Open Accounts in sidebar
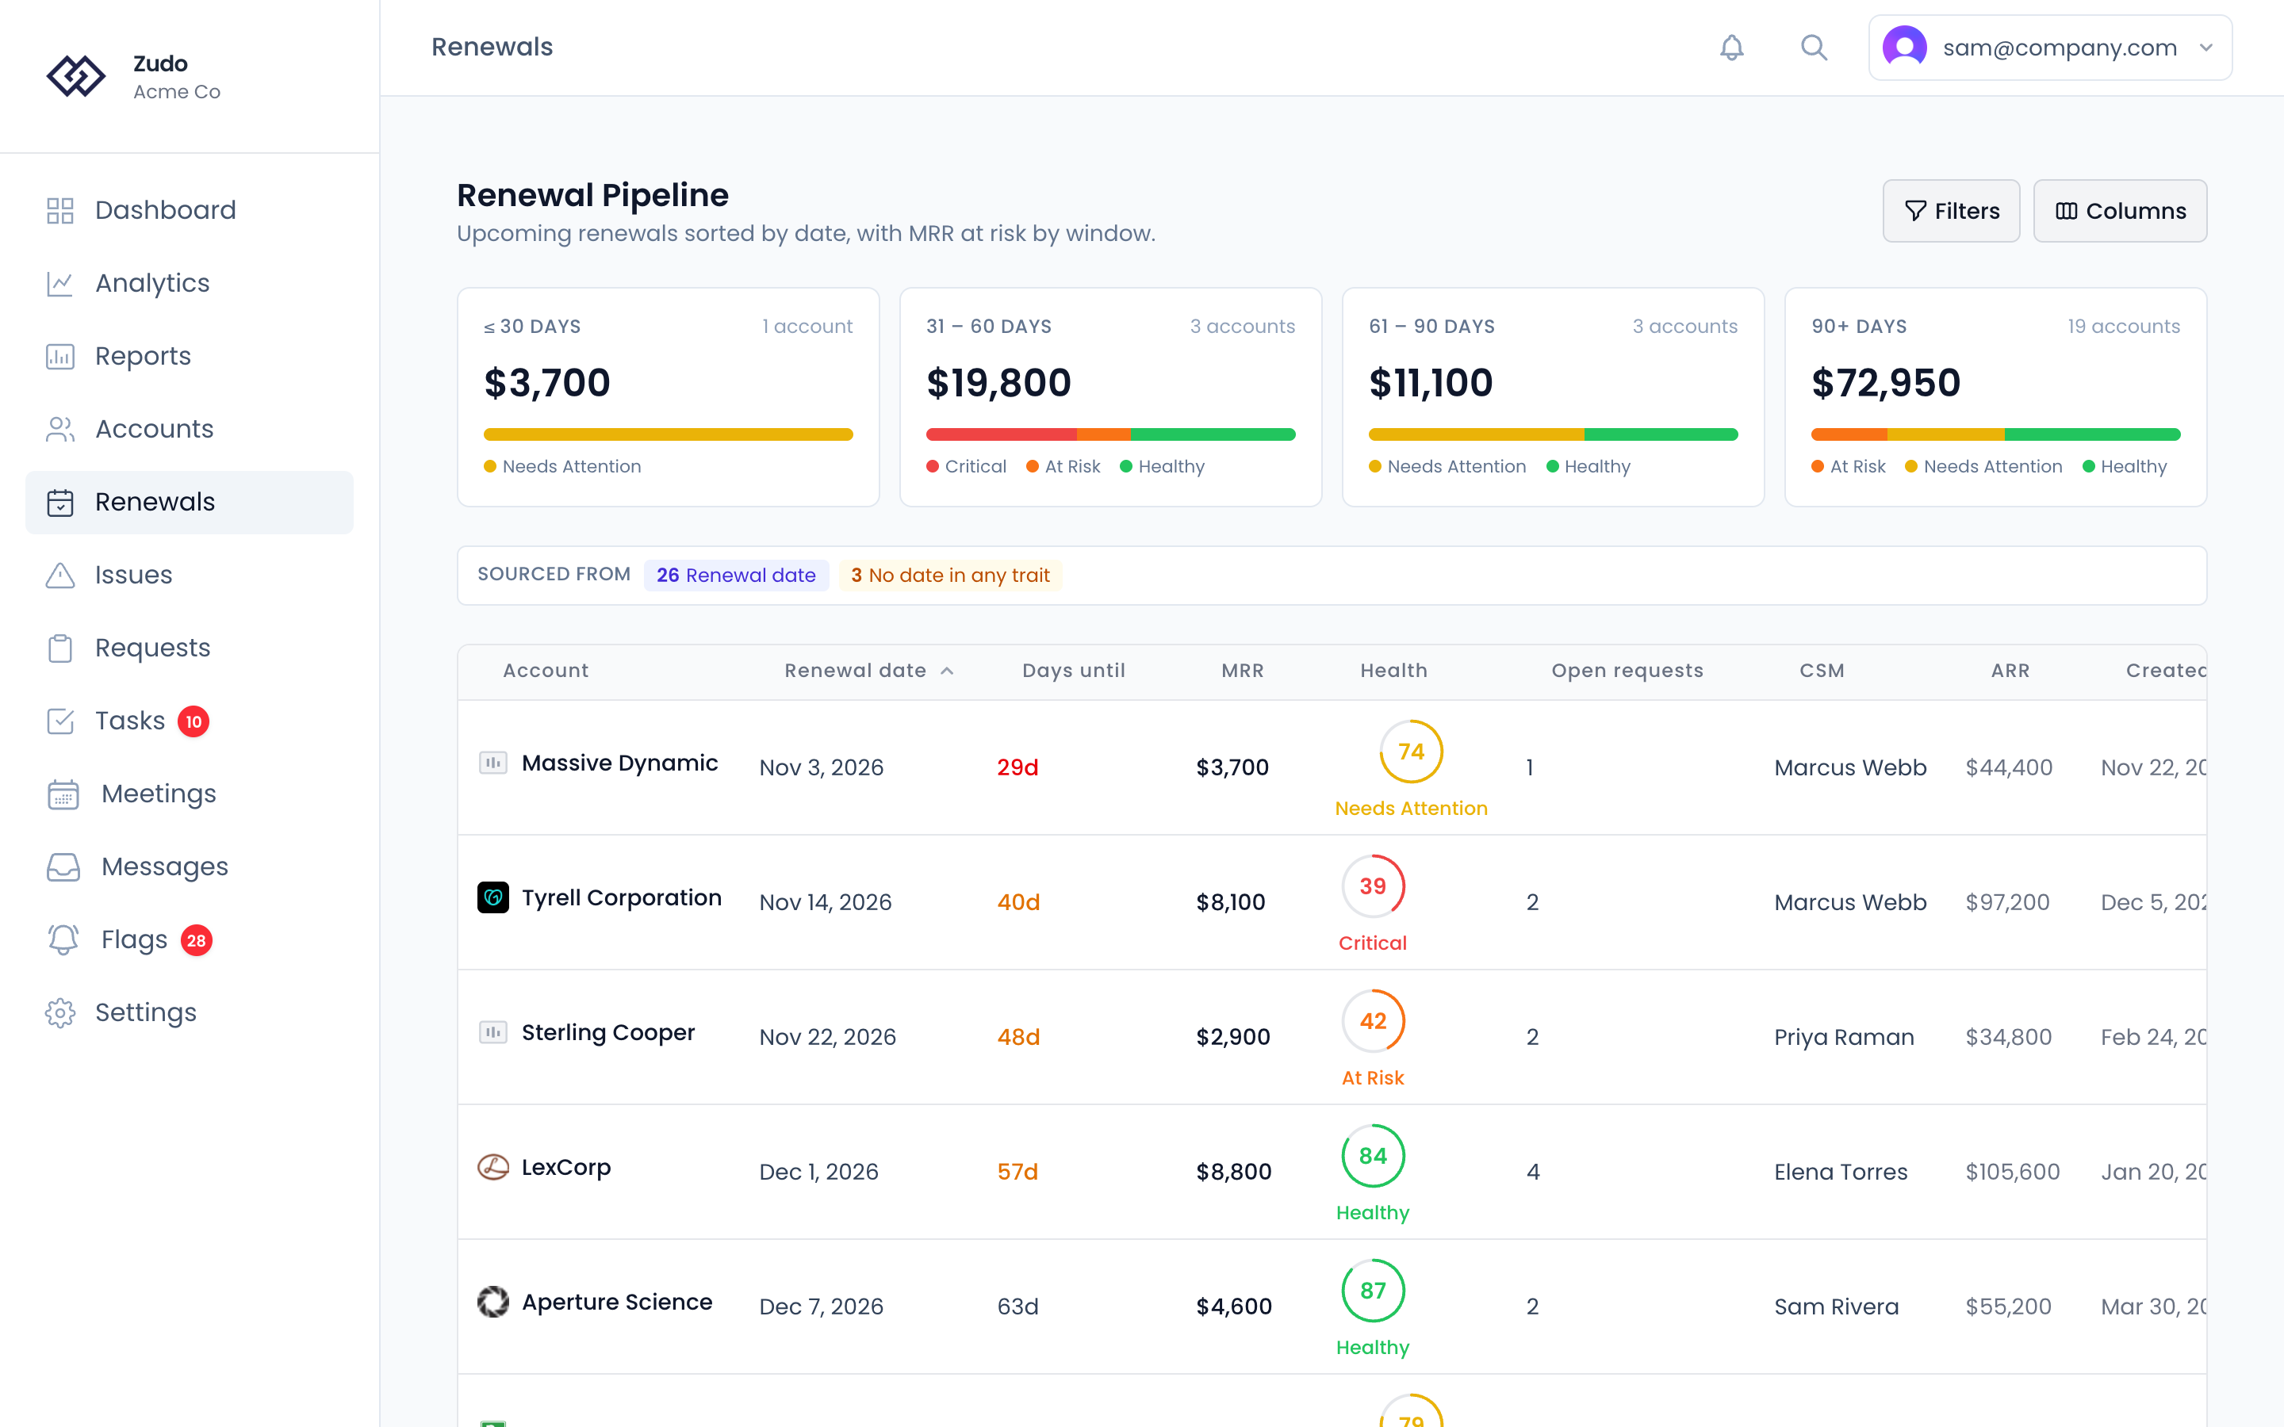 pos(190,430)
